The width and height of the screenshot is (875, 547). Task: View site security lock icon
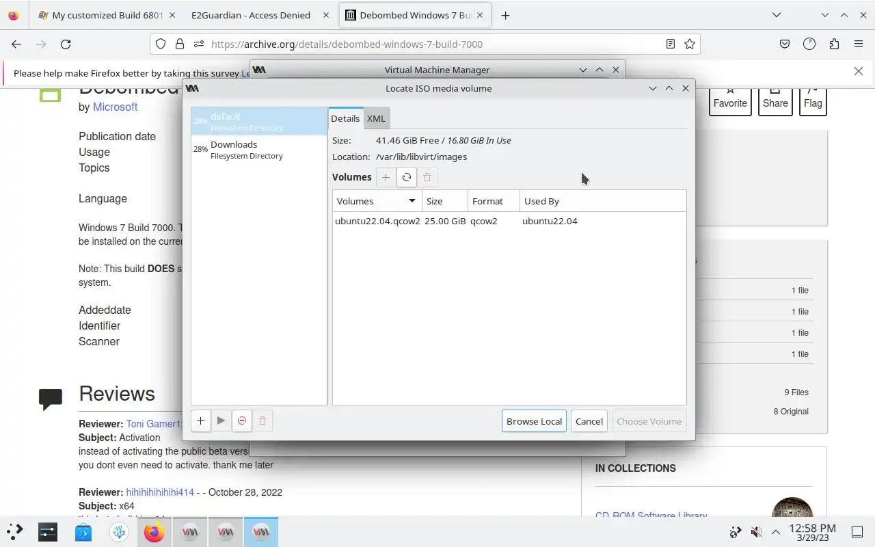pyautogui.click(x=180, y=44)
